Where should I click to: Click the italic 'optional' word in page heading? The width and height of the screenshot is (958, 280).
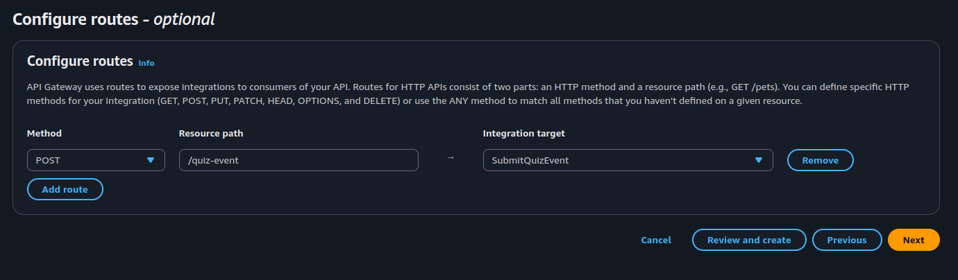click(x=184, y=19)
